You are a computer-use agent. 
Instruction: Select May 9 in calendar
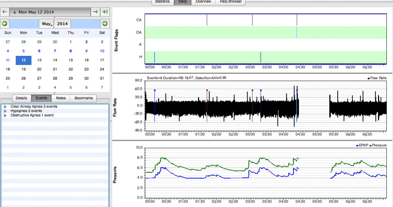(86, 51)
